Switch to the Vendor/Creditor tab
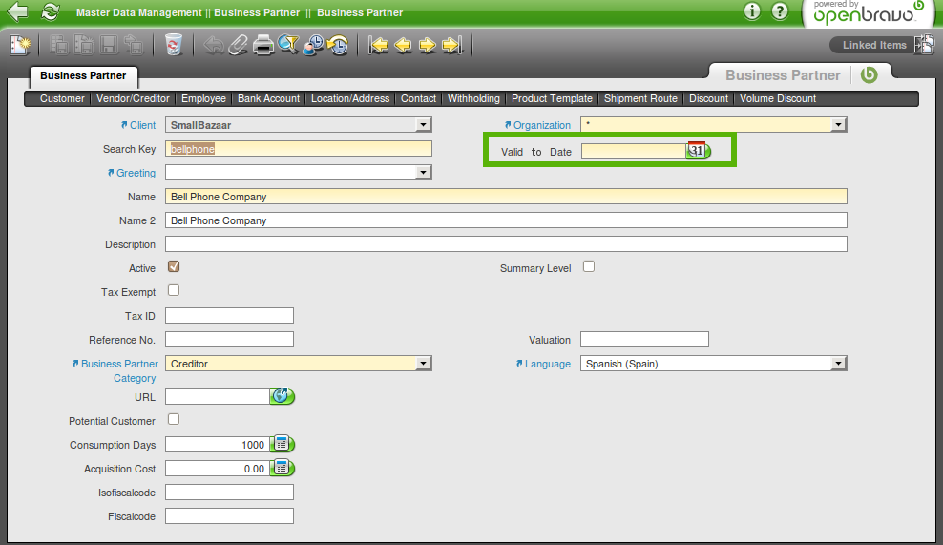Viewport: 943px width, 545px height. tap(133, 98)
